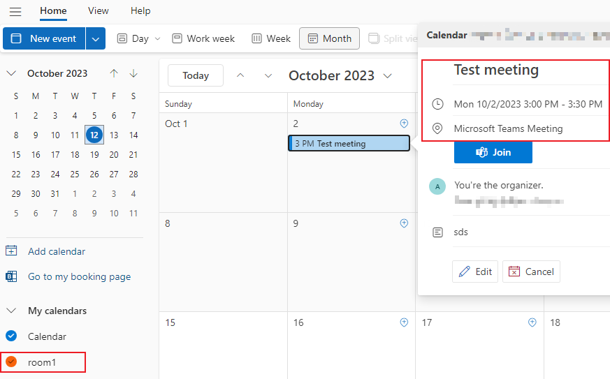Click the down arrow in the mini calendar
The height and width of the screenshot is (379, 610).
133,73
